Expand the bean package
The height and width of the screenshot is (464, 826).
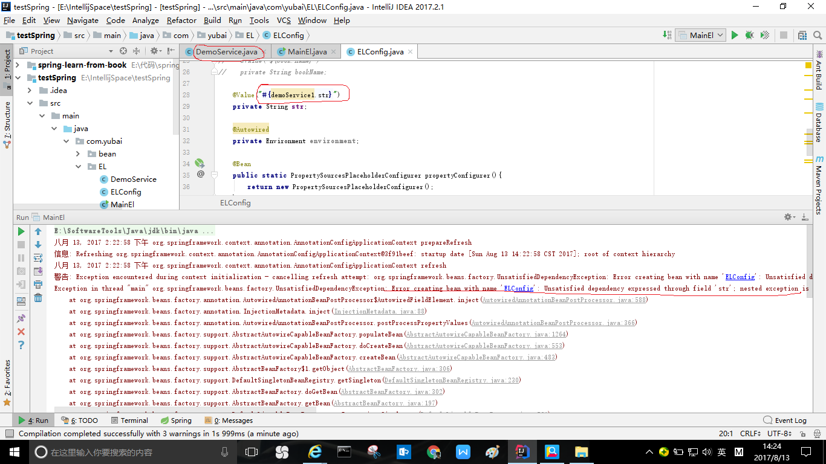point(78,154)
